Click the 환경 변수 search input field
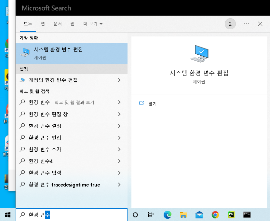 pyautogui.click(x=72, y=214)
